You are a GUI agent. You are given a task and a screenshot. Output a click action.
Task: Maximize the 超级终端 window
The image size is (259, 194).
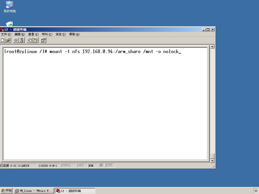click(x=208, y=30)
